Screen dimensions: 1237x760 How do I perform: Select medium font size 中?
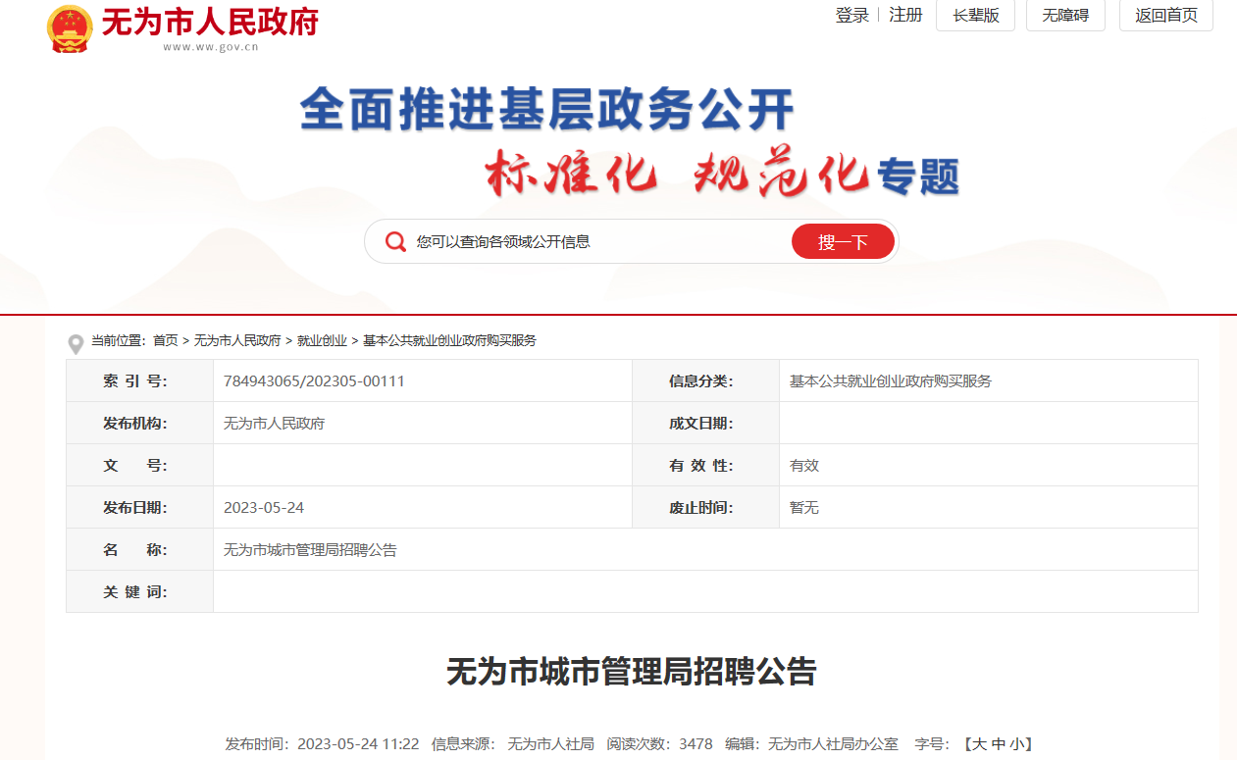click(998, 744)
